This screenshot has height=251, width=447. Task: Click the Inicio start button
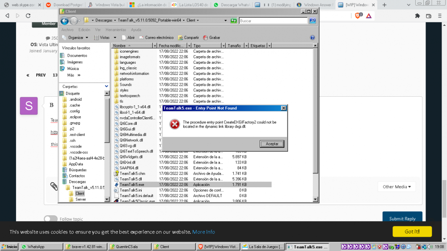[x=9, y=247]
